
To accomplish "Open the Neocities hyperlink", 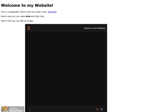I will tap(52, 12).
